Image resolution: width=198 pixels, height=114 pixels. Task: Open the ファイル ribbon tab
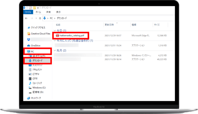(28, 12)
